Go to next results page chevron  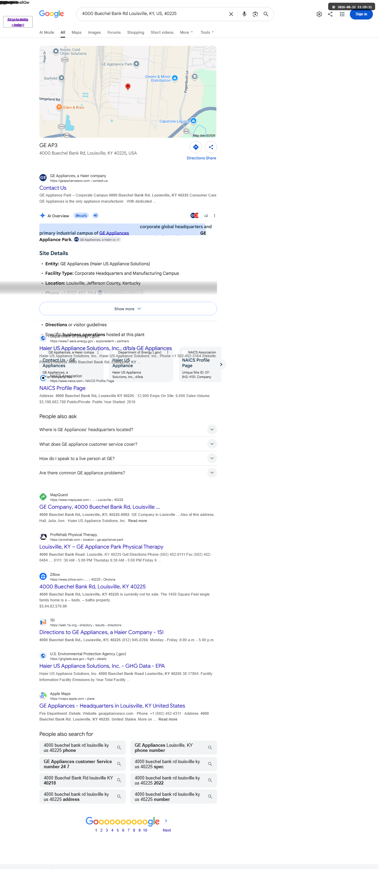pyautogui.click(x=166, y=821)
